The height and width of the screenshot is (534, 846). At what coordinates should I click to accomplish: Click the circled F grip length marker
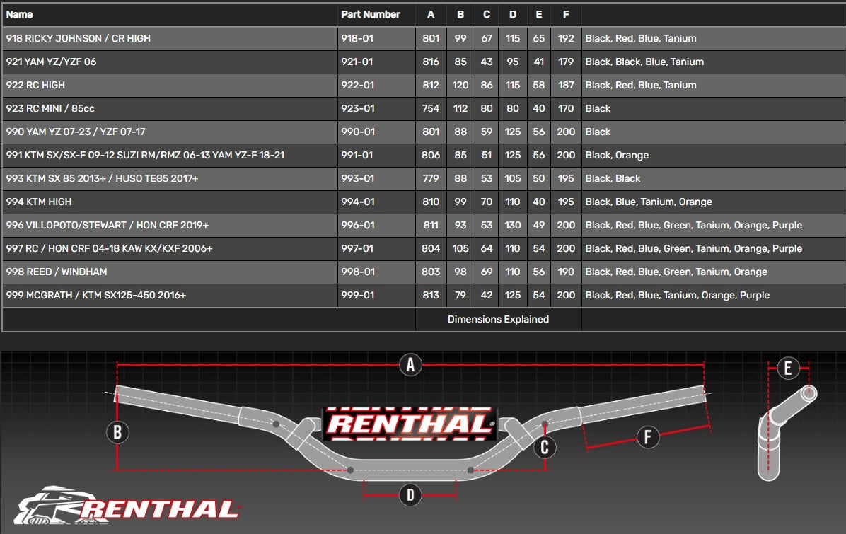point(648,437)
